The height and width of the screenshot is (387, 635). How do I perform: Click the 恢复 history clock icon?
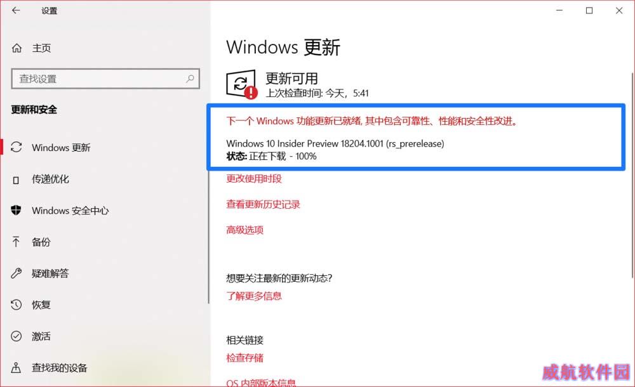tap(17, 305)
